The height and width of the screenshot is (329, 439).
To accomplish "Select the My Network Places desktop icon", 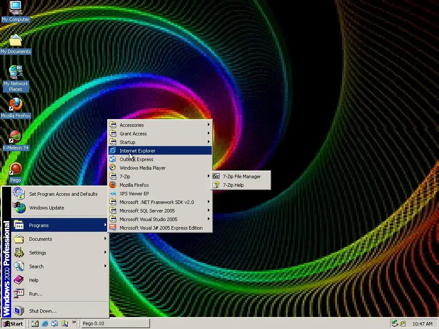I will point(16,78).
